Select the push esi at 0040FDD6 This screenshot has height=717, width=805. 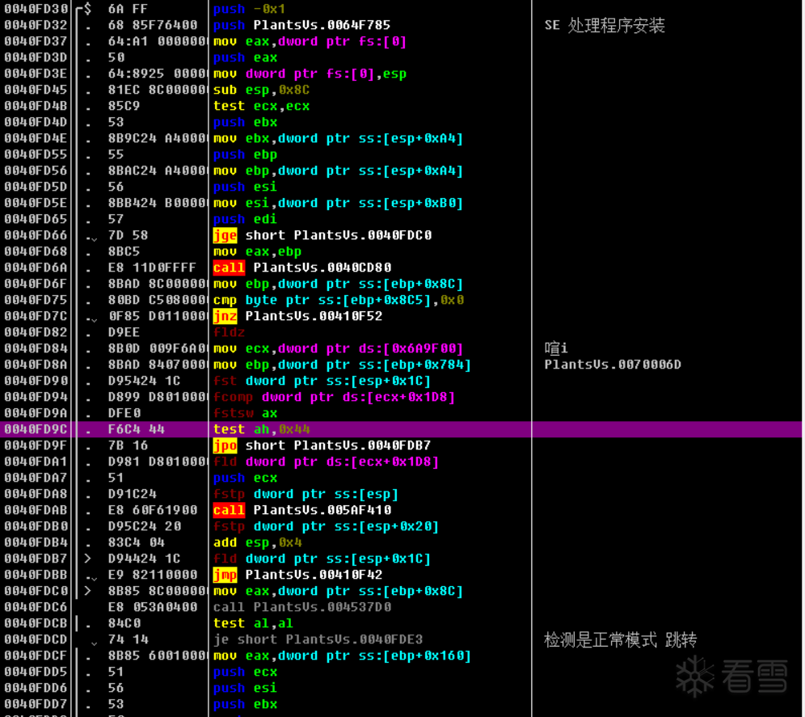pyautogui.click(x=246, y=688)
